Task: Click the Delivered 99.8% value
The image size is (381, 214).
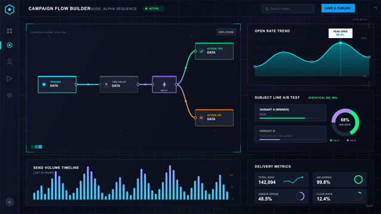Action: [x=323, y=182]
